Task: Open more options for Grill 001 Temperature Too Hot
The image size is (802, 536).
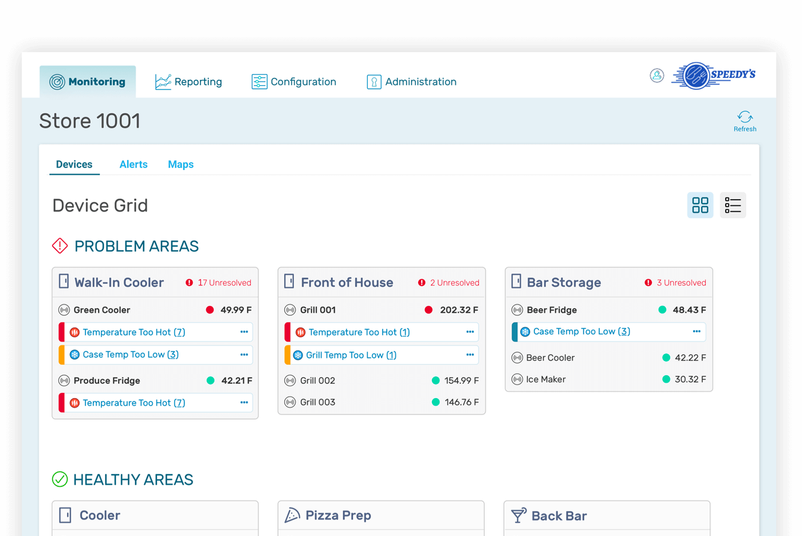Action: coord(470,332)
